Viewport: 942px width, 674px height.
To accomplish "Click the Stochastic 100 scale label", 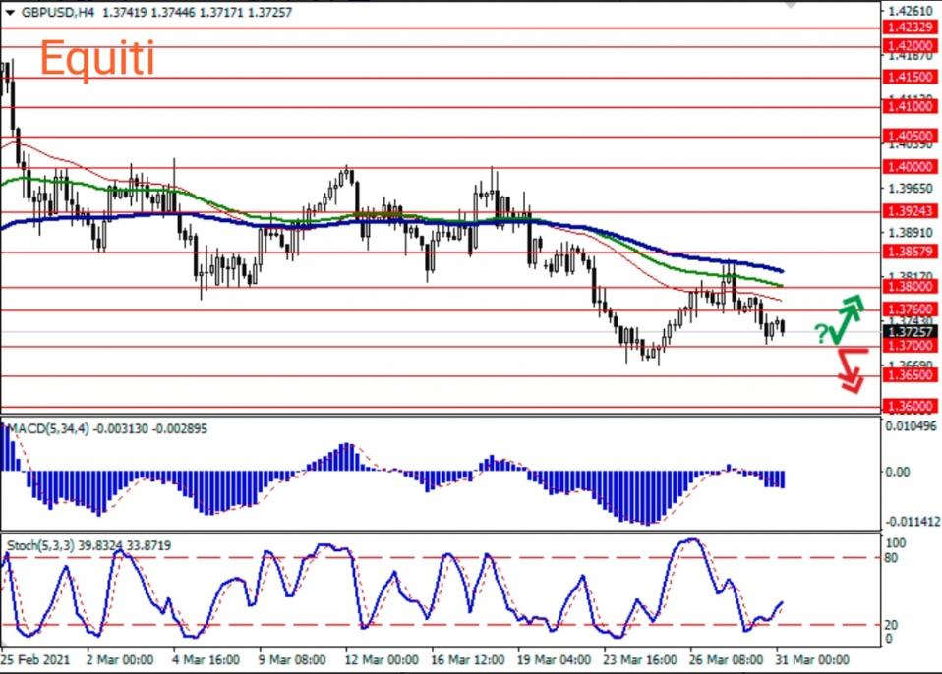I will point(895,543).
